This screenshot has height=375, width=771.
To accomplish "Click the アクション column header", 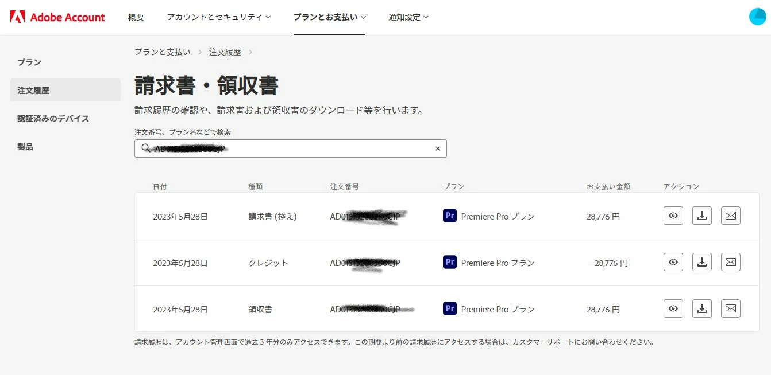I will pos(681,187).
